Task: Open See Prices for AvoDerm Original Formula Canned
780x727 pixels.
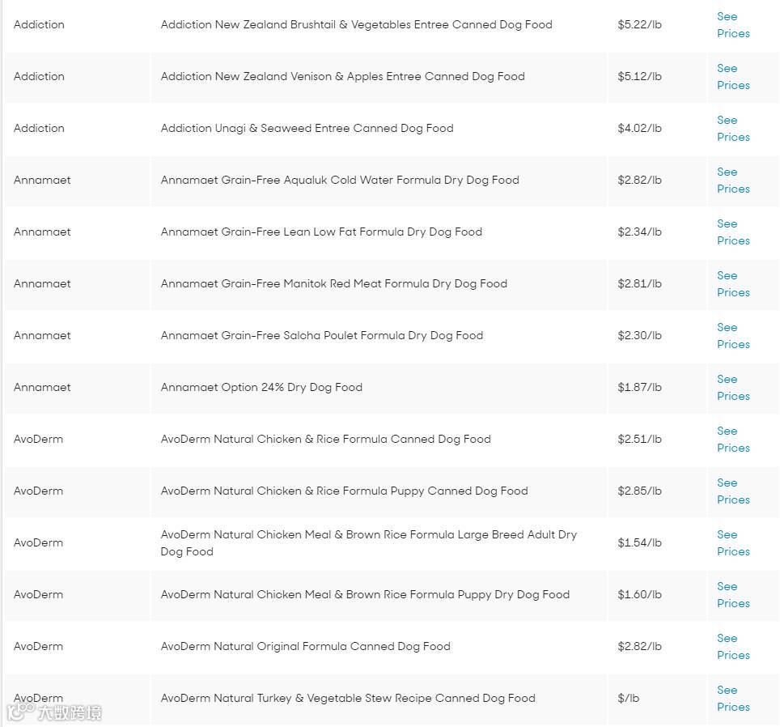Action: tap(733, 646)
